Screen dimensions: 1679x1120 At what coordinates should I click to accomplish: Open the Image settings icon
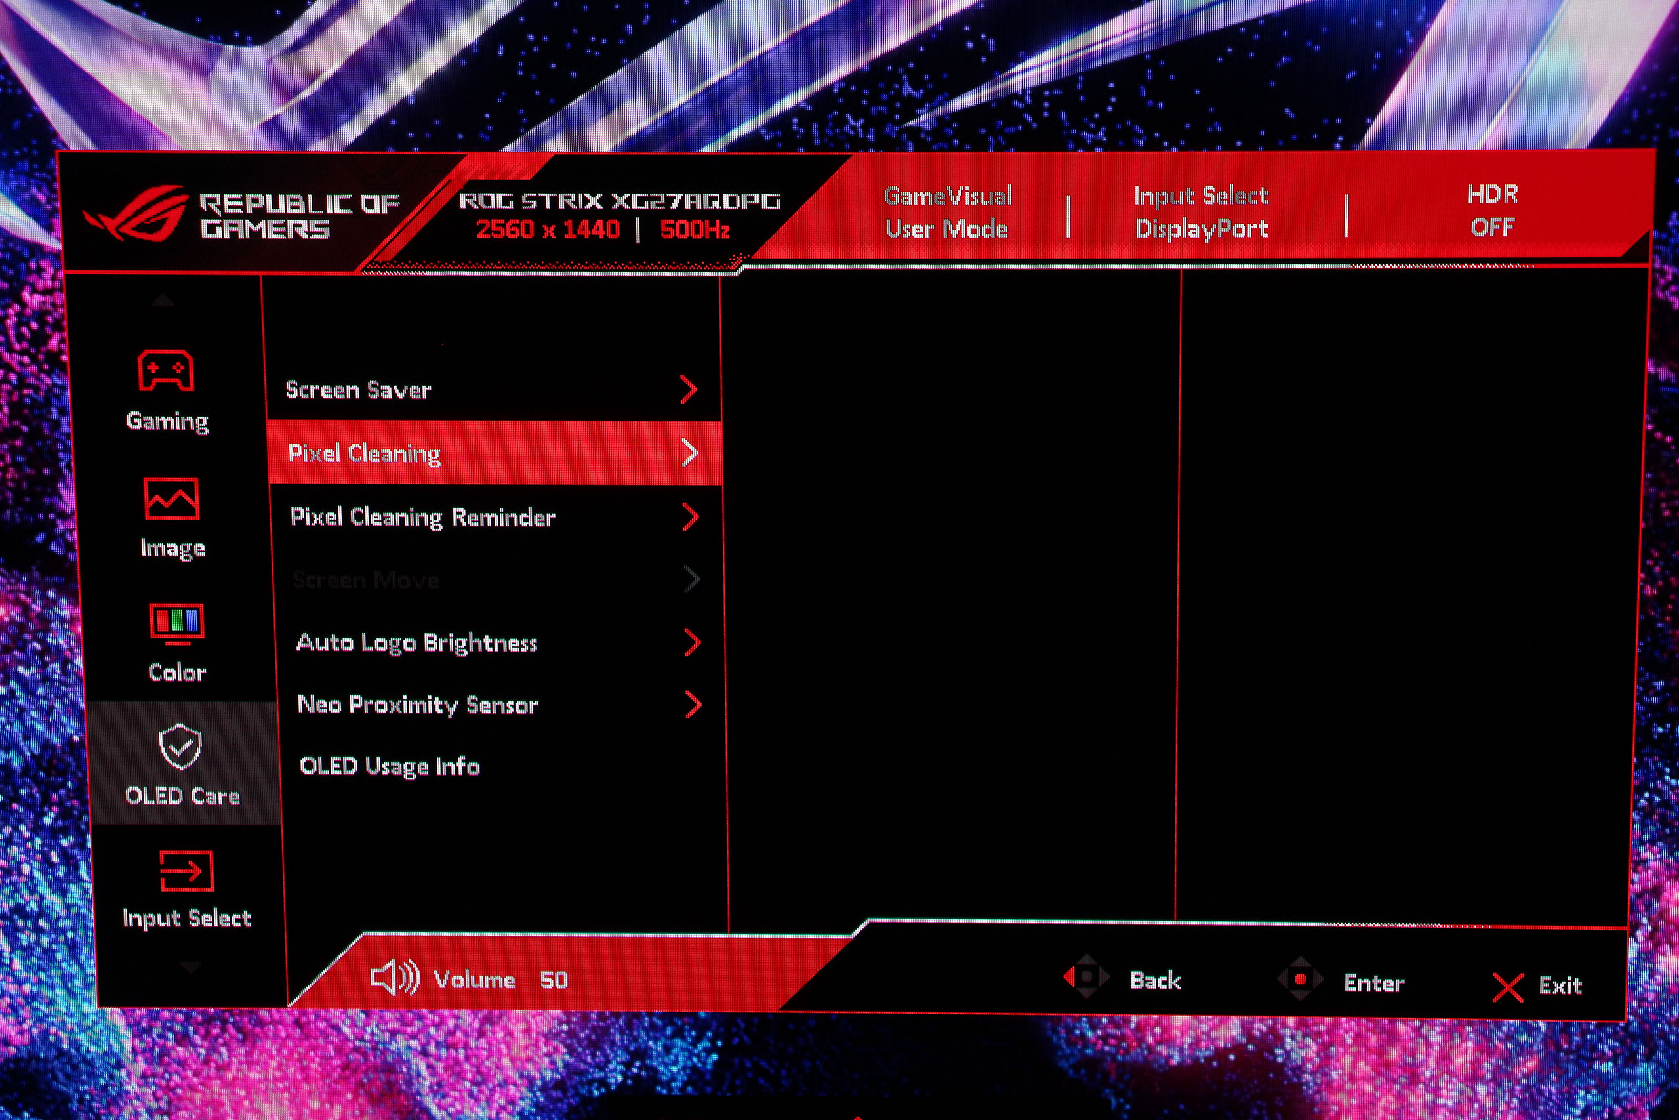[x=171, y=499]
